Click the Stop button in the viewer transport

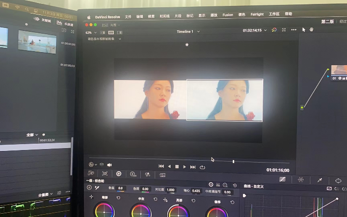click(177, 167)
